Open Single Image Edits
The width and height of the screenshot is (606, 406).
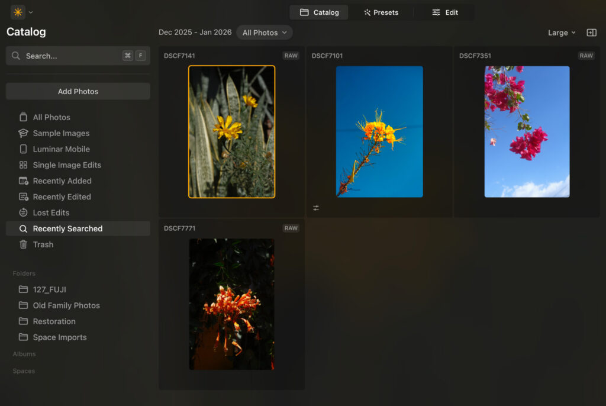(x=53, y=165)
